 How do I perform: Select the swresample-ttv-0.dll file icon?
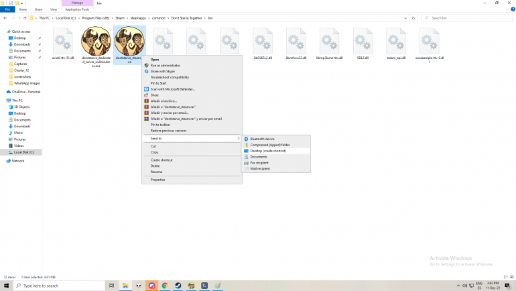(430, 42)
